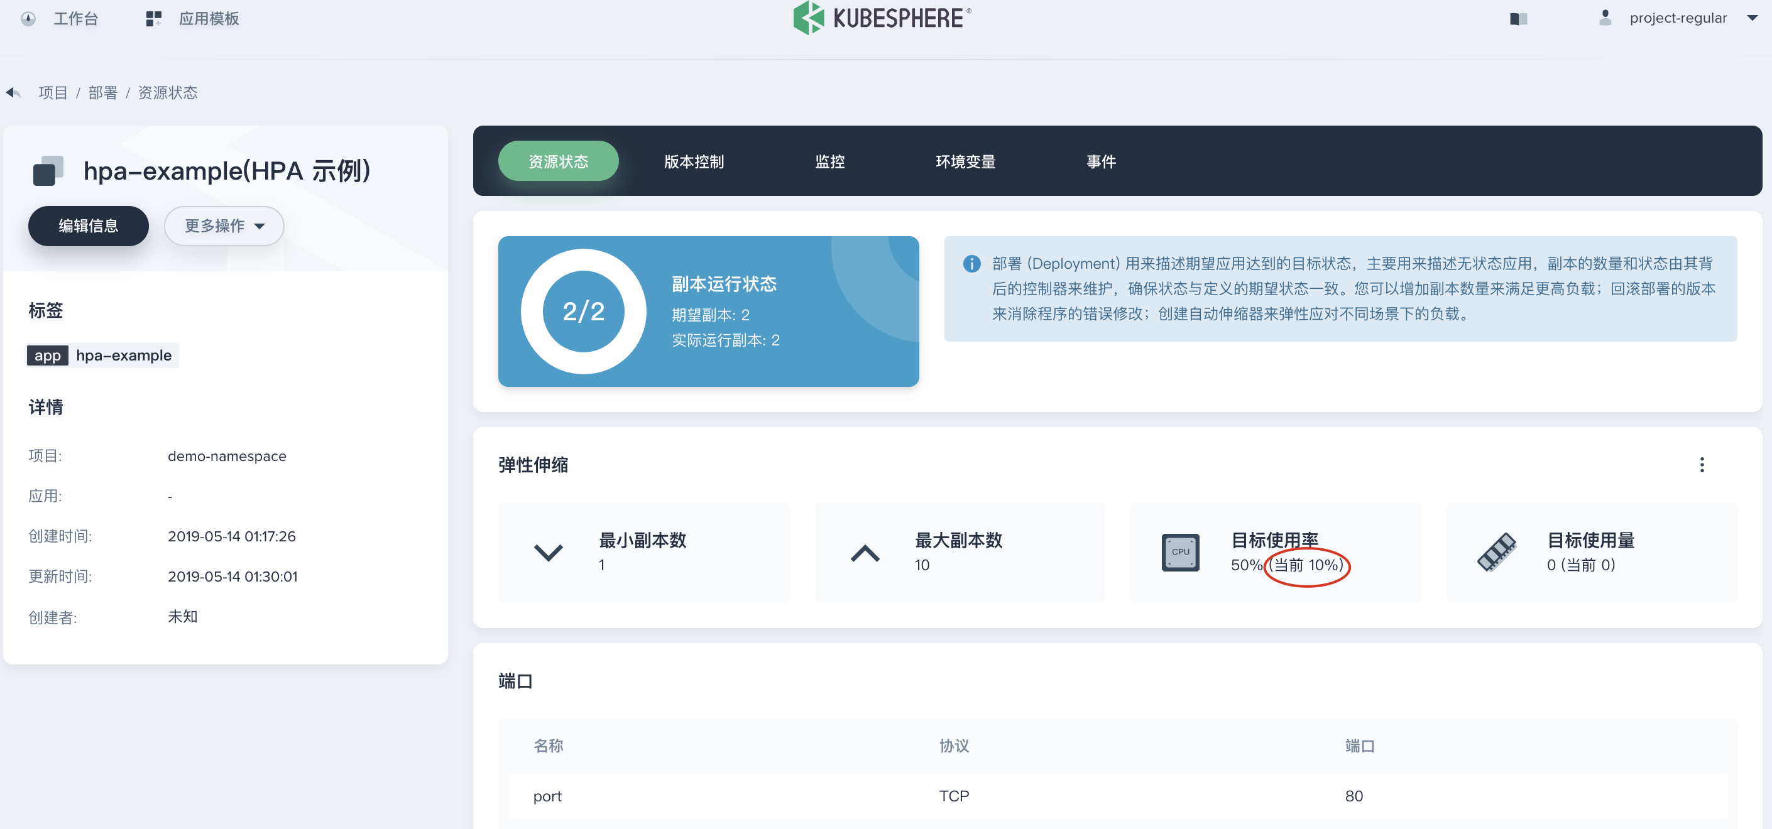Open the three-dot menu for 弹性伸缩
This screenshot has width=1772, height=829.
point(1702,465)
